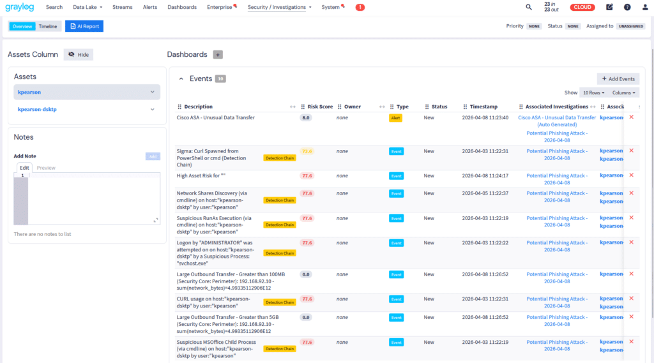Select the Overview view toggle
Screen dimensions: 654x363
pos(22,26)
